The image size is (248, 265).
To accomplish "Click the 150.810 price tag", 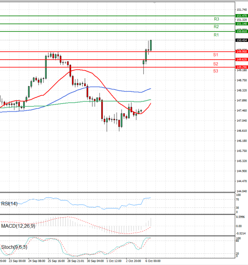I will tap(241, 31).
